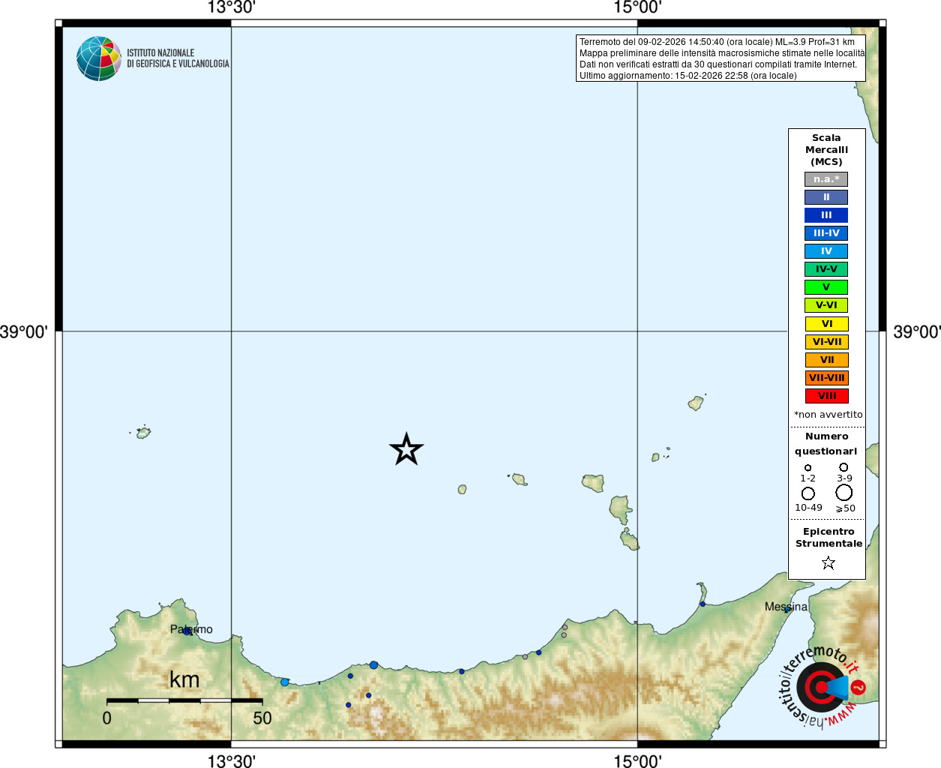The height and width of the screenshot is (768, 941).
Task: Click the 'Epicentro Strumentale' legend heading
Action: [829, 537]
